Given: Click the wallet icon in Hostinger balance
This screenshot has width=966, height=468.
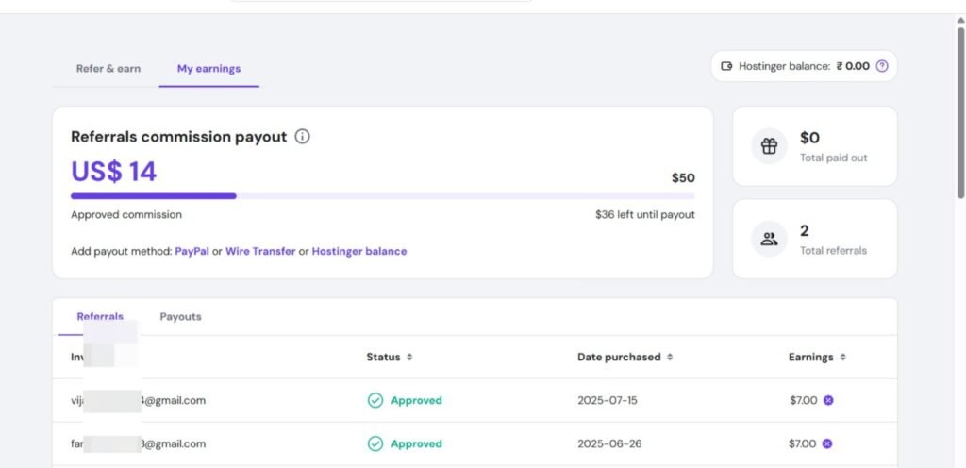Looking at the screenshot, I should 726,66.
